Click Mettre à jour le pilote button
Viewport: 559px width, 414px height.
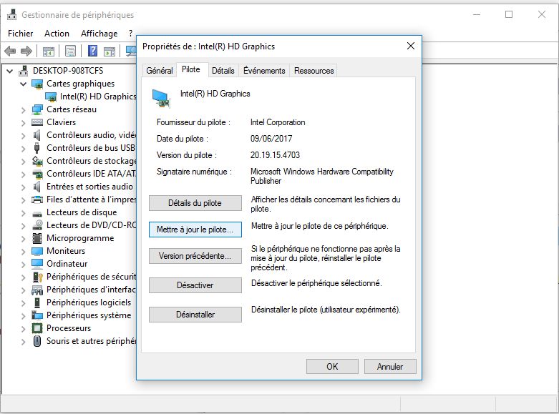point(195,230)
